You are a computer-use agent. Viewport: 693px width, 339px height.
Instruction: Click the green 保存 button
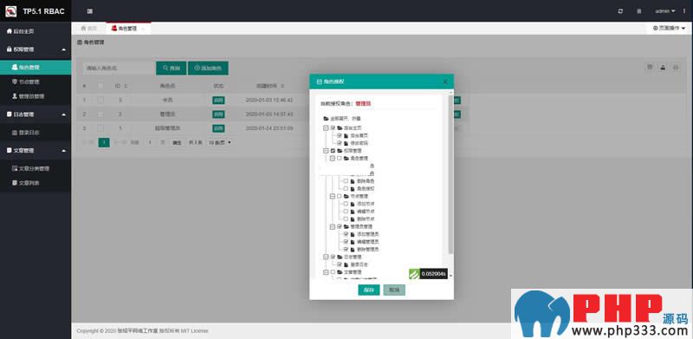pos(369,290)
